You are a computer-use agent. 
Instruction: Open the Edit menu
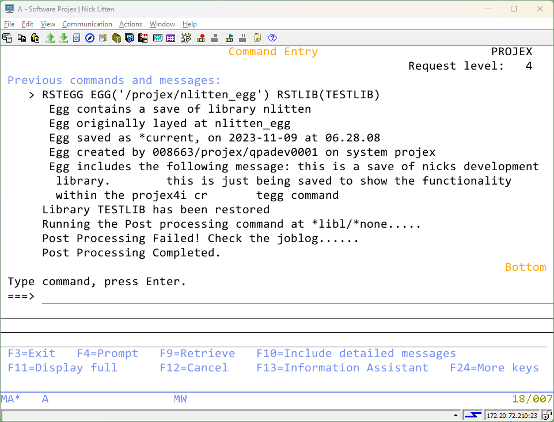[x=28, y=24]
